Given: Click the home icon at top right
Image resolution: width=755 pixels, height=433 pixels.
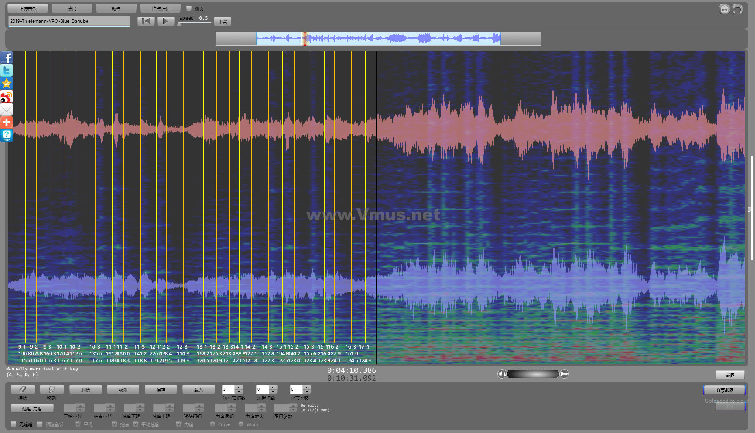Looking at the screenshot, I should click(x=724, y=9).
